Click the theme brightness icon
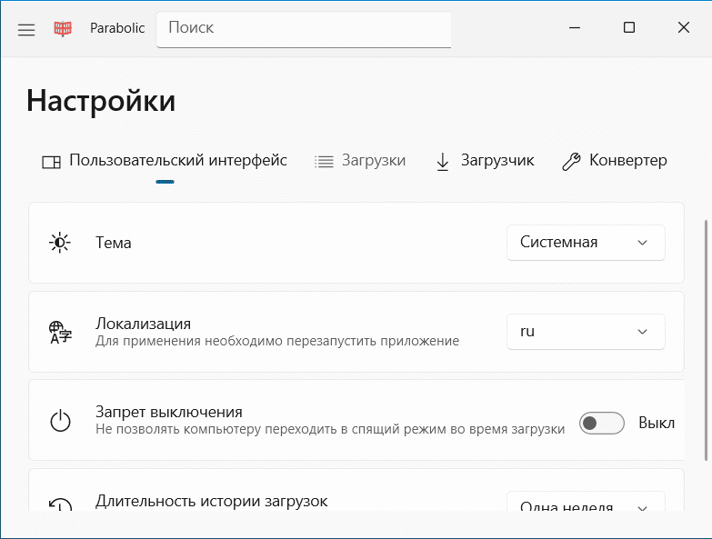The image size is (712, 539). point(60,243)
